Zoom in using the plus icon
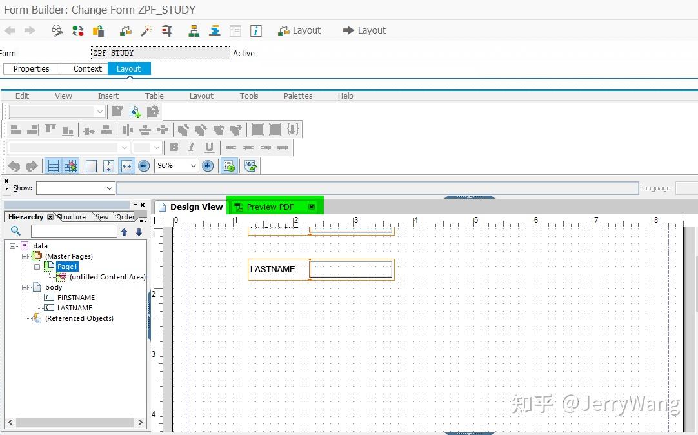The image size is (698, 435). pos(206,165)
